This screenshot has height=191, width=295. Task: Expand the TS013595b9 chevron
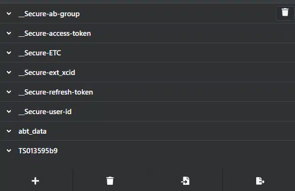(9, 151)
